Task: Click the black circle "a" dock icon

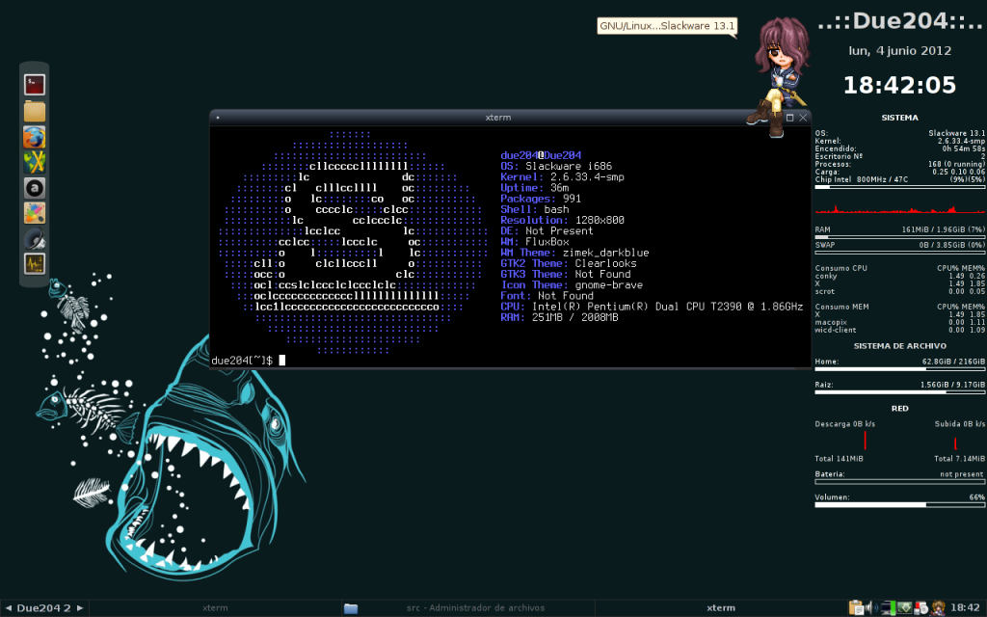Action: 35,187
